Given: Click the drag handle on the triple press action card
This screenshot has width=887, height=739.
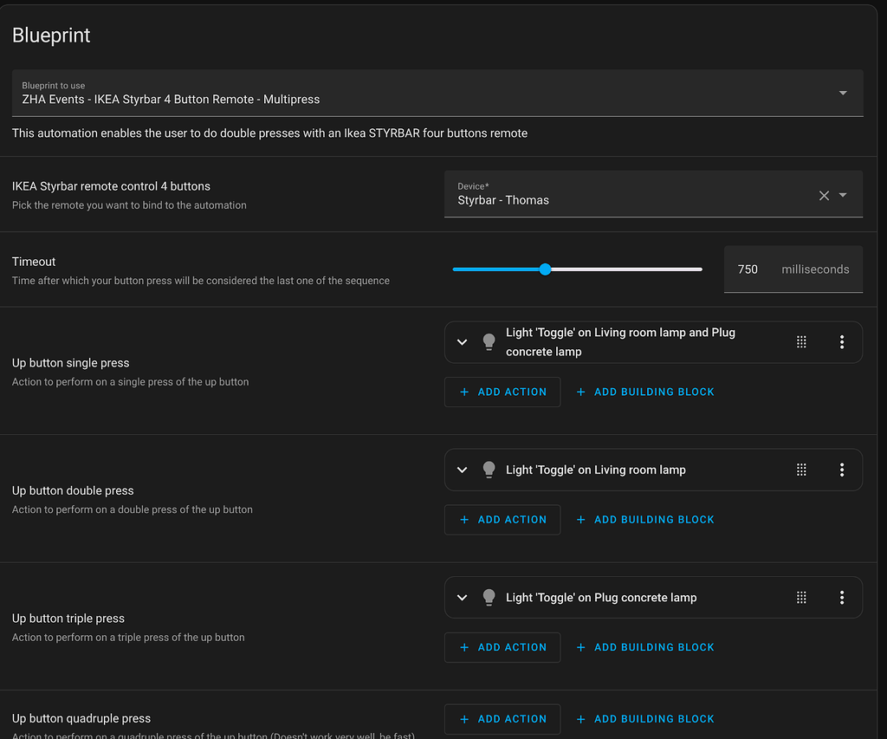Looking at the screenshot, I should 801,597.
